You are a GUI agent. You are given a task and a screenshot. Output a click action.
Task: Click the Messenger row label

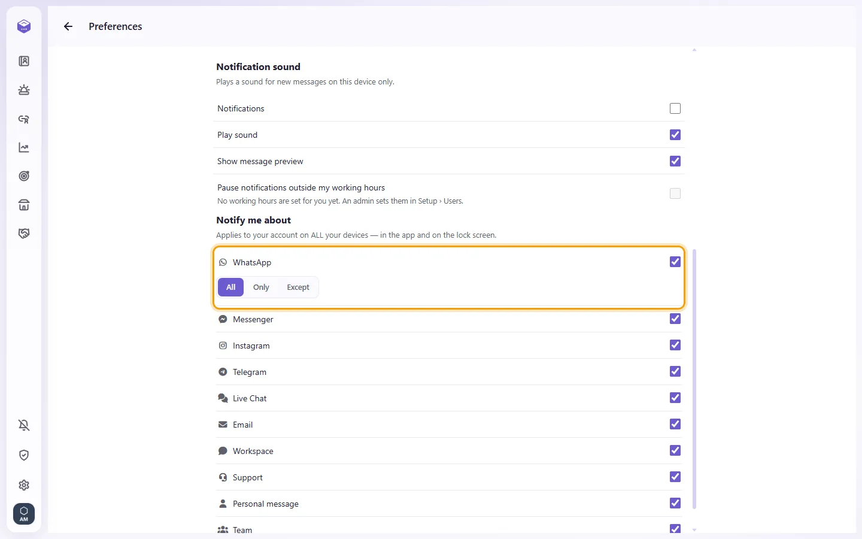click(253, 319)
